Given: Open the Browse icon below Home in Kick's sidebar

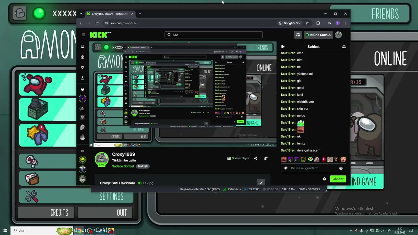Looking at the screenshot, I should (83, 57).
